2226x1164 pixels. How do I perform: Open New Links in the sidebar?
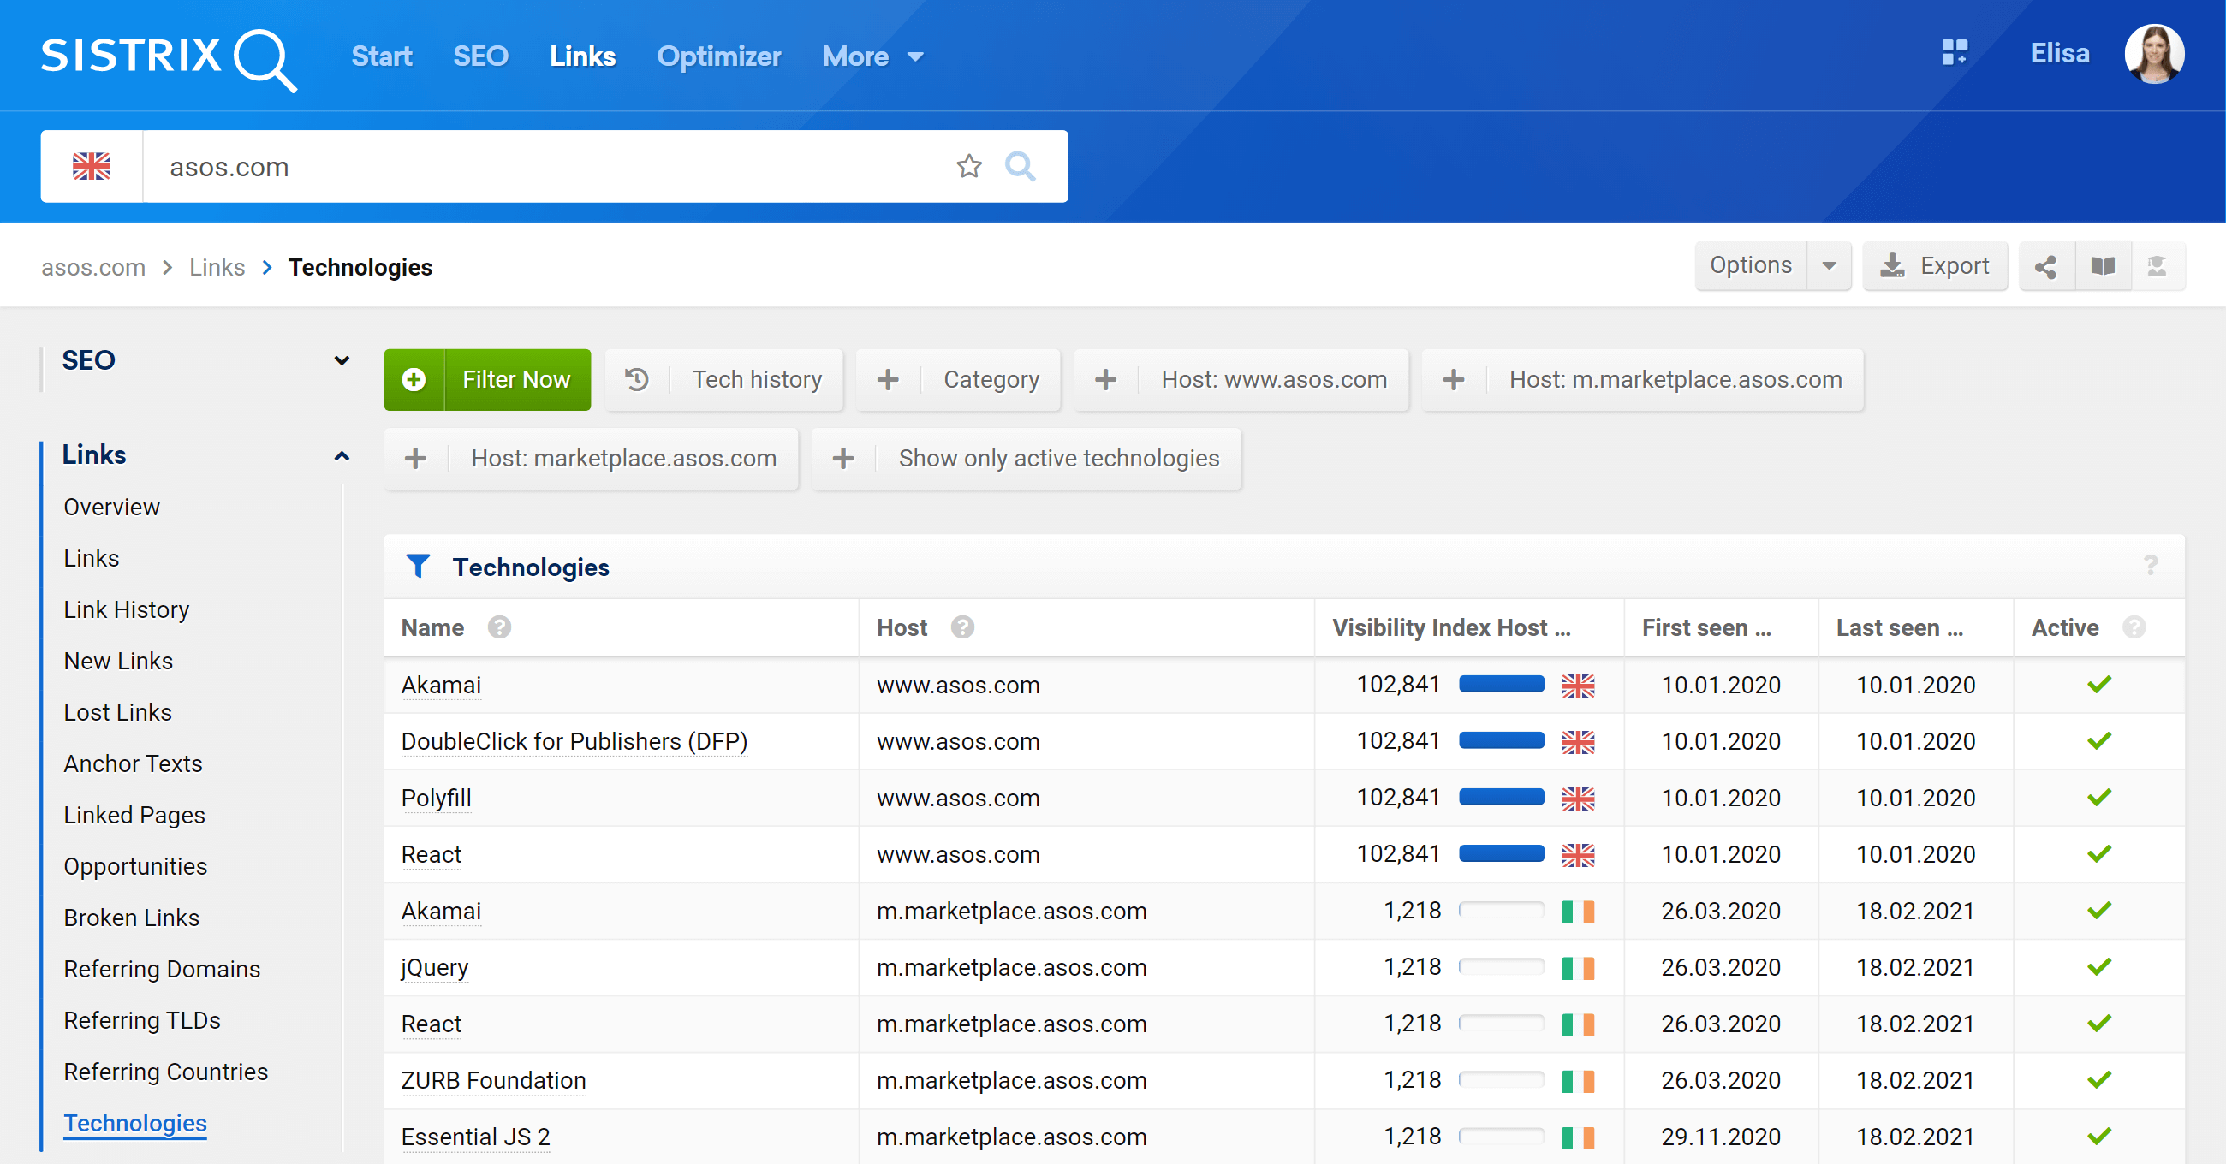(118, 661)
